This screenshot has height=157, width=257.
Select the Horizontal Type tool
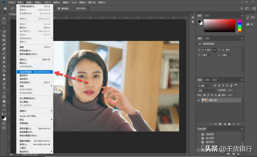click(4, 88)
